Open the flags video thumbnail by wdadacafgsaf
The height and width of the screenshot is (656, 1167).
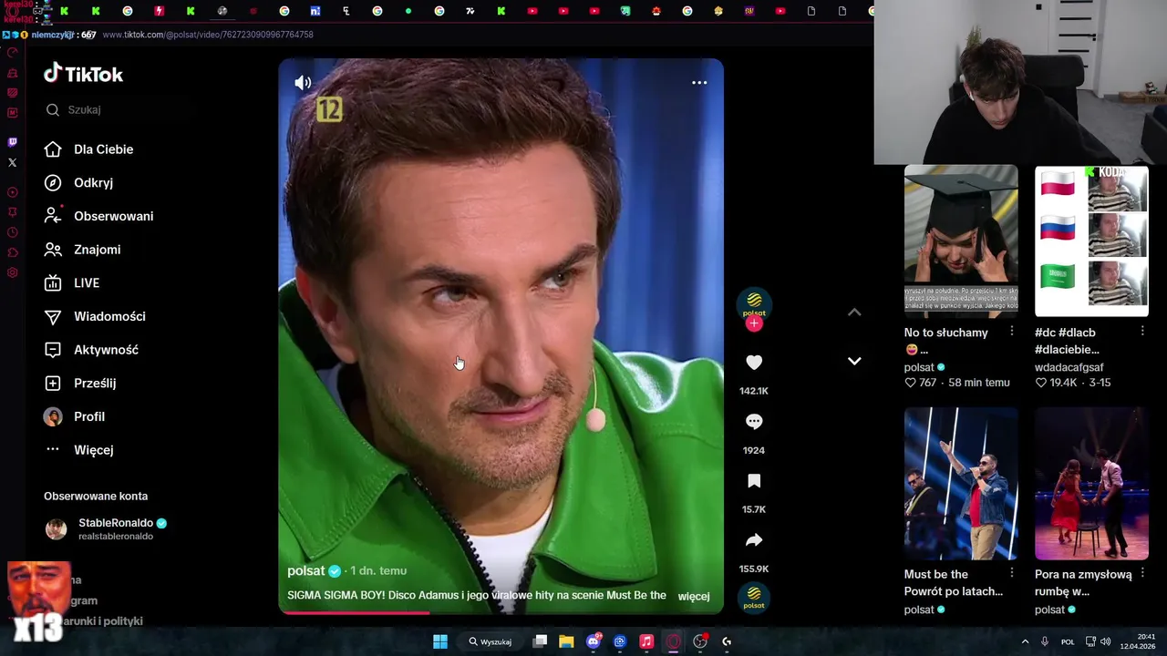(x=1091, y=241)
